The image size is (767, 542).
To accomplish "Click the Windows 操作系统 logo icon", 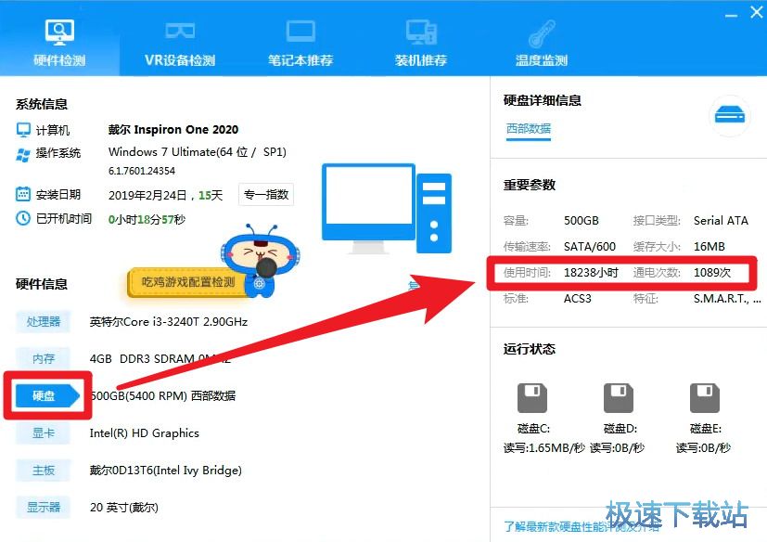I will (x=23, y=154).
